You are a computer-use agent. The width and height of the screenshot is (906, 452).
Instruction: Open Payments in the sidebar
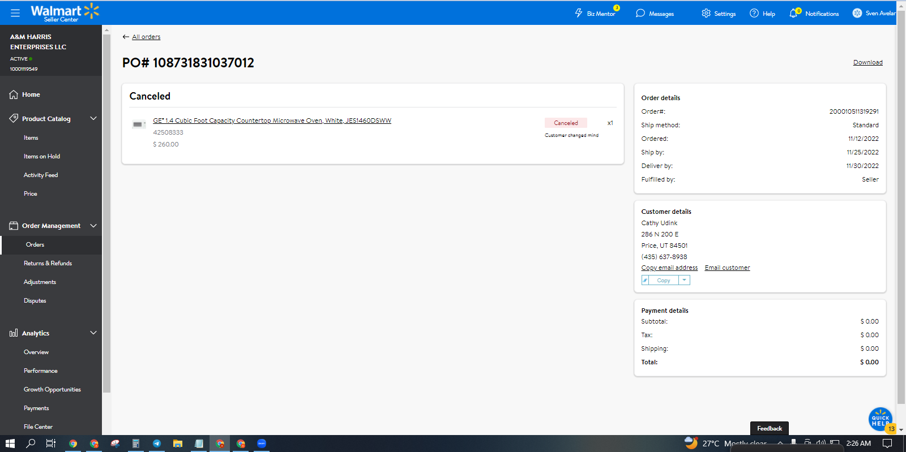(36, 408)
